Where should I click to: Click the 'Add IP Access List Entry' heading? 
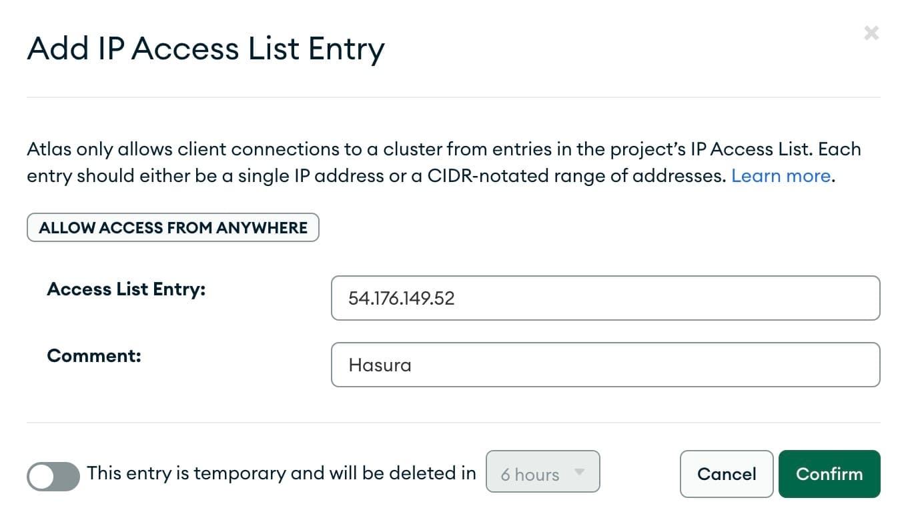205,49
